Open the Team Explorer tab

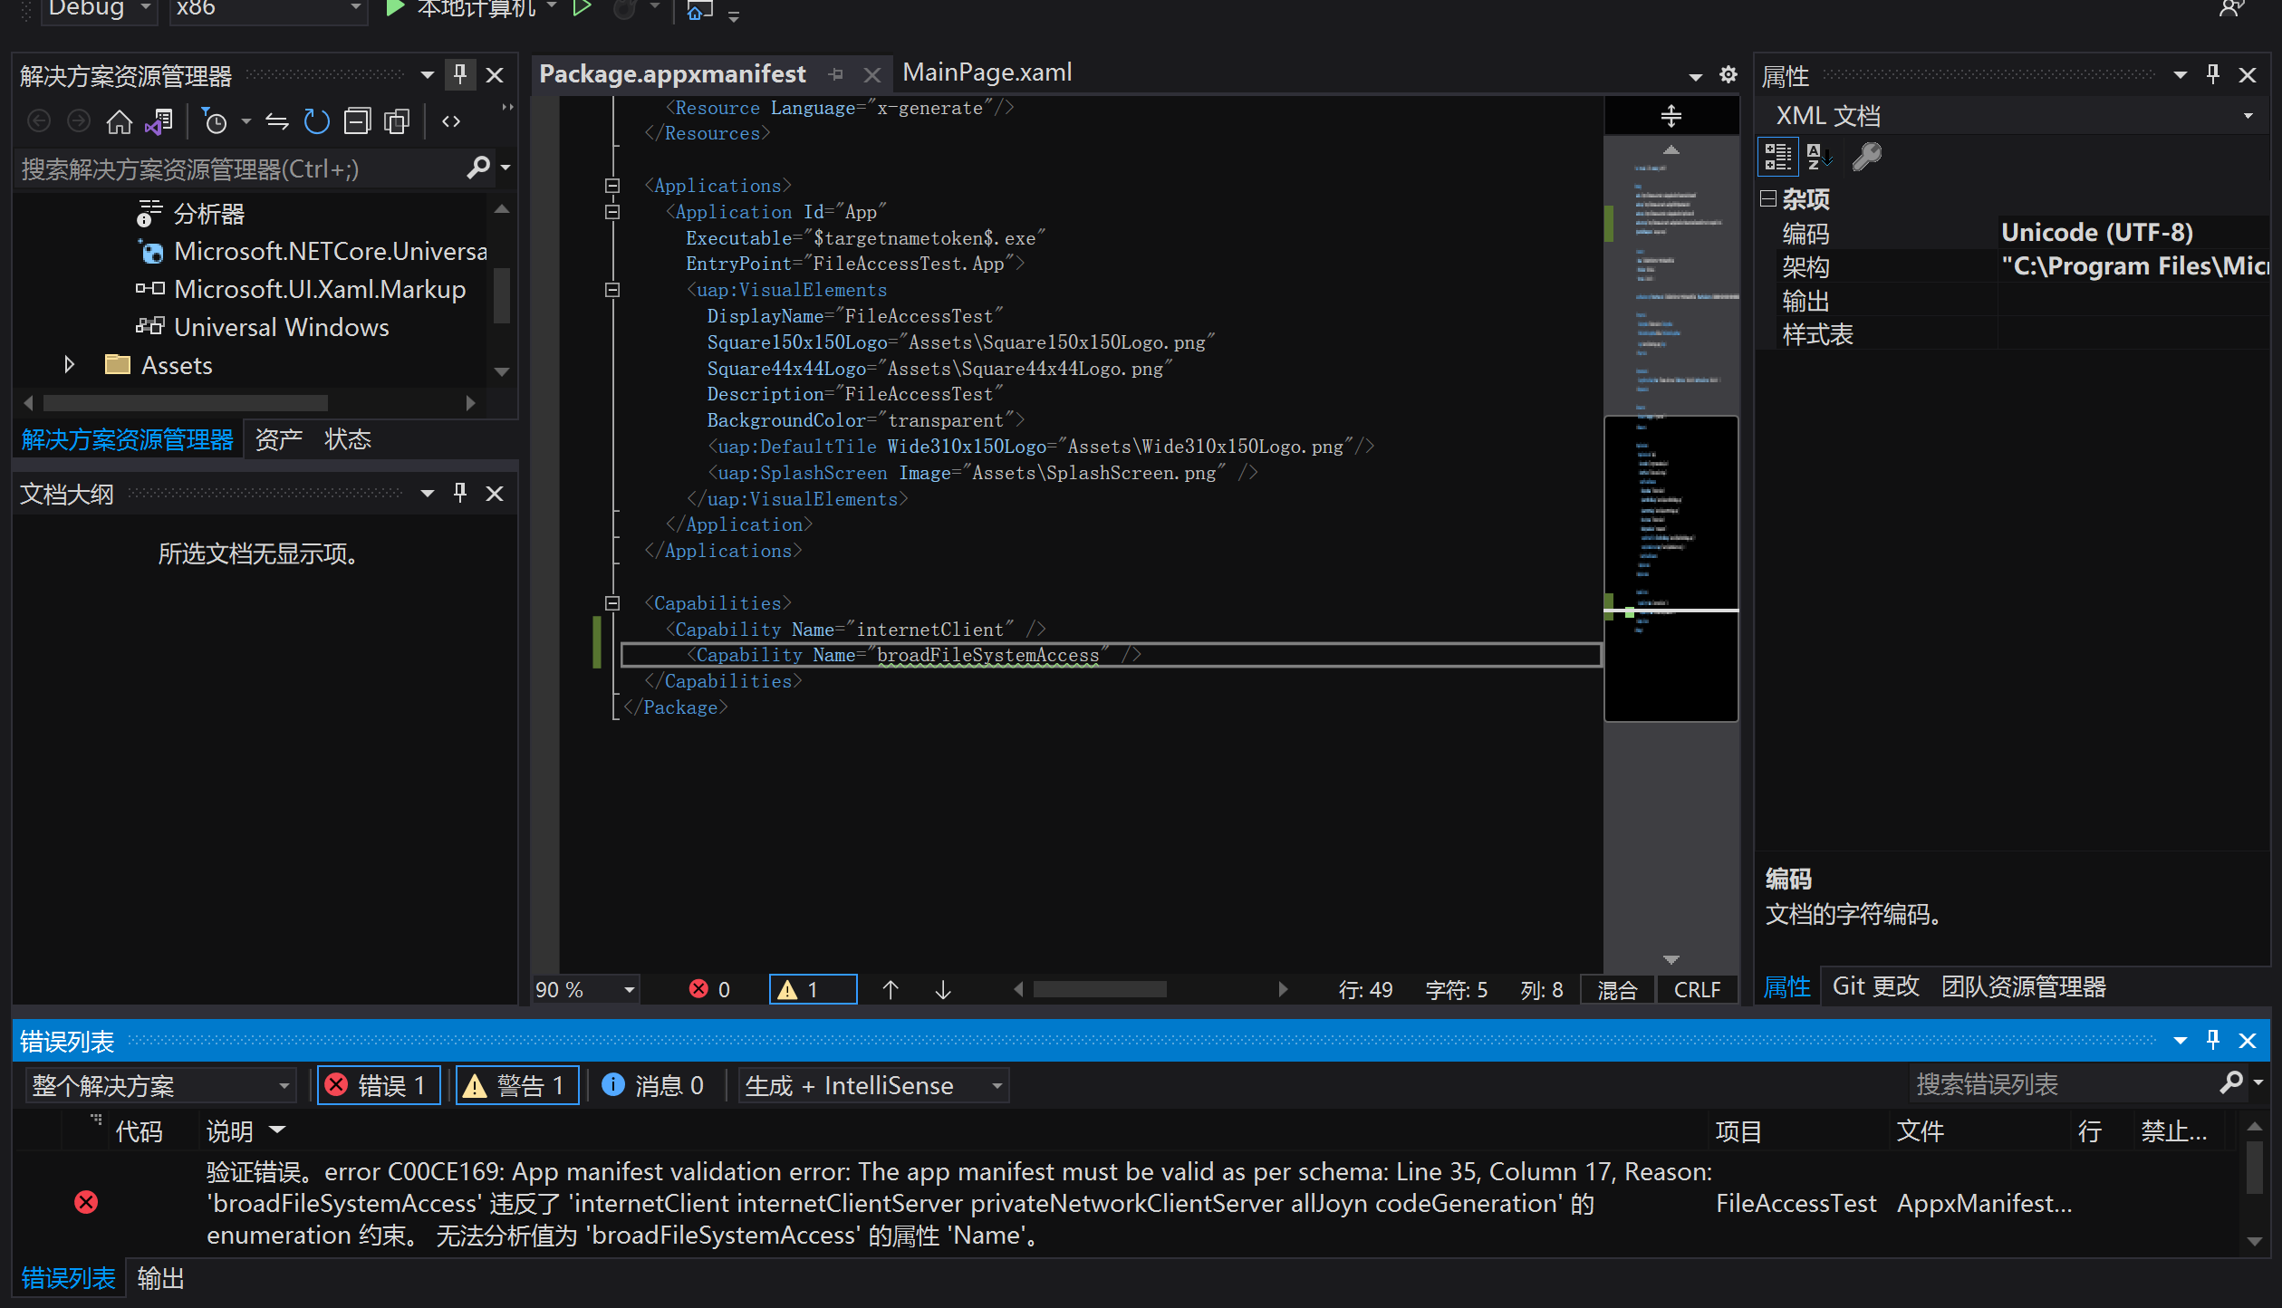[2023, 986]
